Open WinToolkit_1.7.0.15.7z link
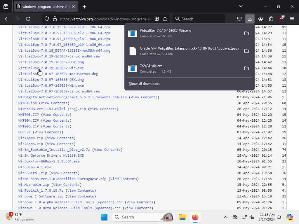Viewport: 299px width, 224px height. (41, 190)
